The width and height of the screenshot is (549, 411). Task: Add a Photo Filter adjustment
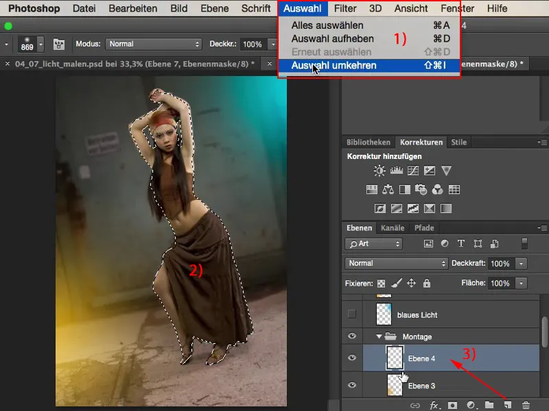pyautogui.click(x=421, y=190)
